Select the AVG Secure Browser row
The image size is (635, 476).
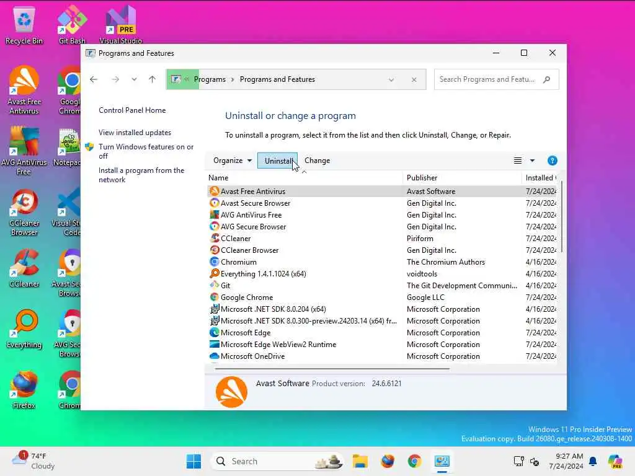(382, 227)
